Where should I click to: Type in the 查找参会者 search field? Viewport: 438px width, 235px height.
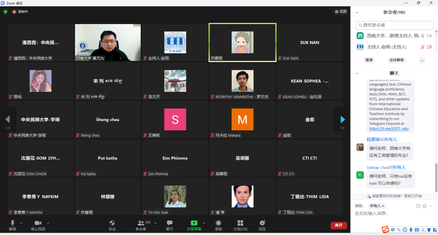[396, 25]
